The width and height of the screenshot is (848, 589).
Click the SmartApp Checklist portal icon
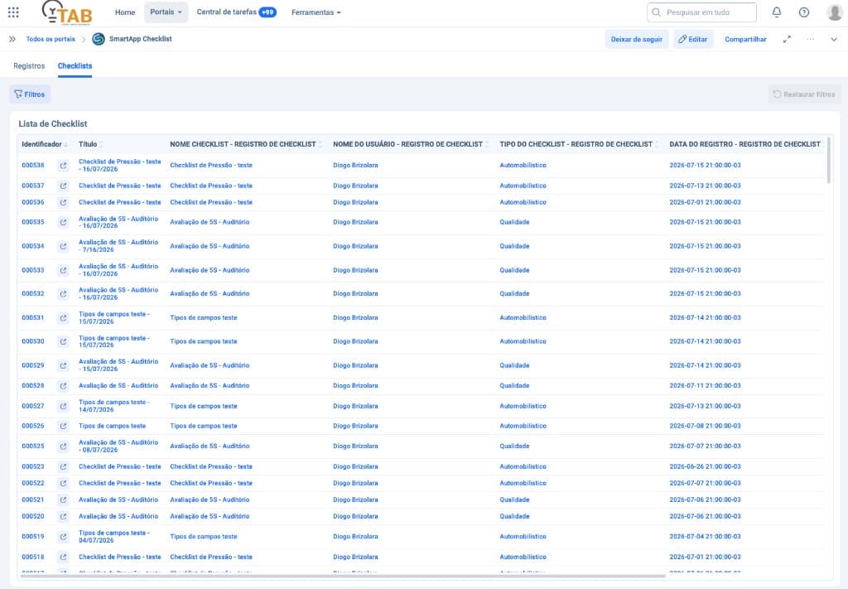pos(99,39)
